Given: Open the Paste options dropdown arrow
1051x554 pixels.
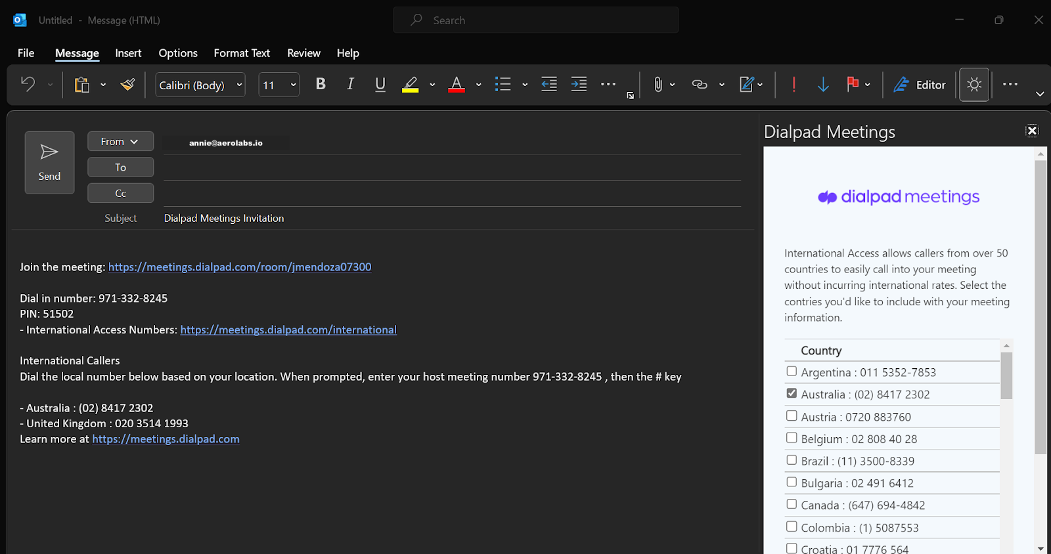Looking at the screenshot, I should [103, 85].
